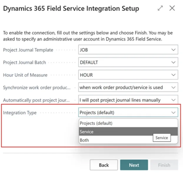Click the Project Journal Template label
Screen dimensions: 183x175
pos(28,50)
